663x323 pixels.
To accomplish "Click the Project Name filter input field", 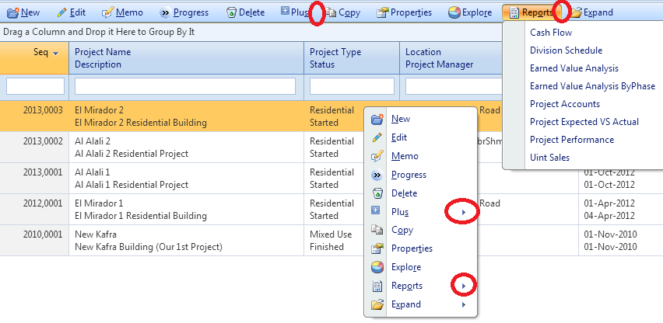I will click(185, 86).
